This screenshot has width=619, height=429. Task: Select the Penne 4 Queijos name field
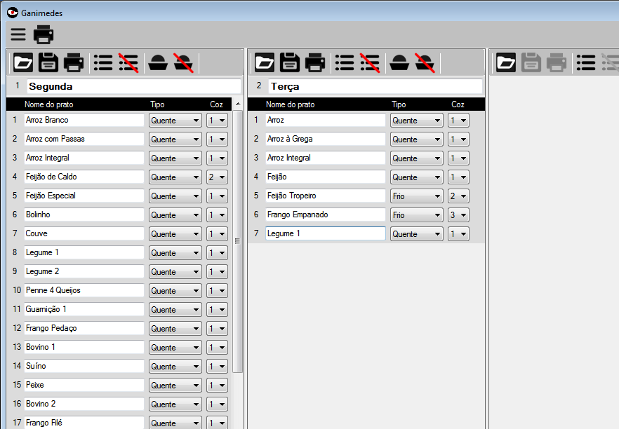coord(84,290)
